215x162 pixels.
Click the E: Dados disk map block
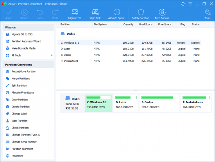[159, 104]
